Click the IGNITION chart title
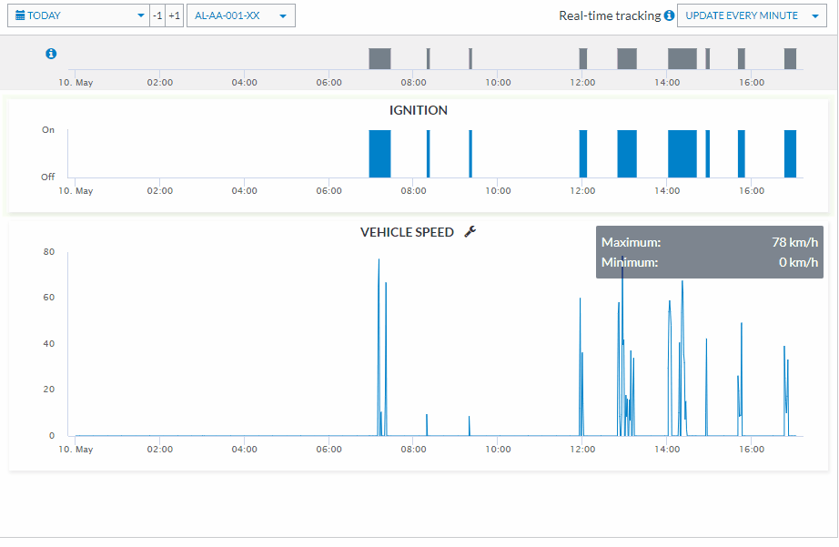Image resolution: width=839 pixels, height=547 pixels. click(x=419, y=110)
